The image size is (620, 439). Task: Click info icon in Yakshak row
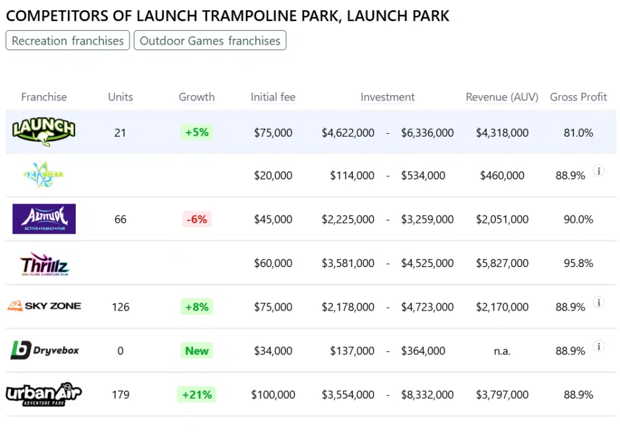(598, 171)
